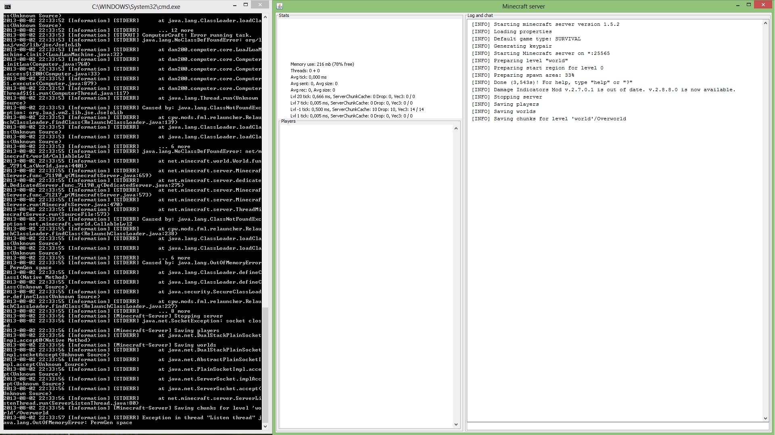Click the Log and chat scroll up arrow
775x435 pixels.
coord(765,23)
